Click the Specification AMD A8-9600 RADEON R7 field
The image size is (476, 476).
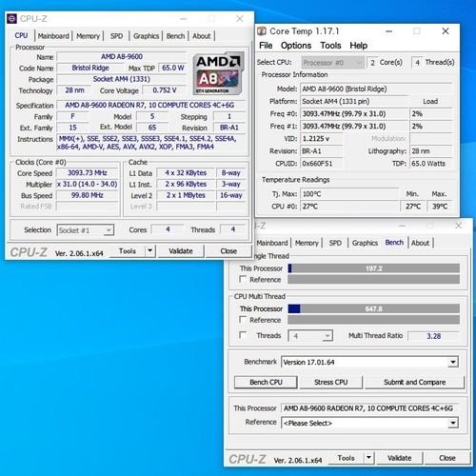coord(150,105)
